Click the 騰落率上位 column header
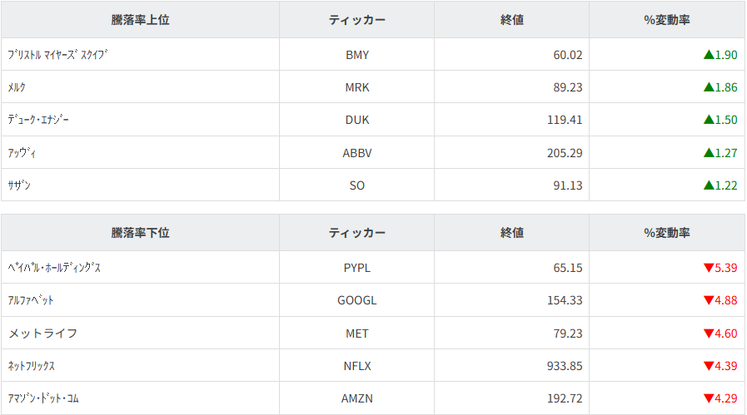This screenshot has width=747, height=415. click(x=140, y=20)
